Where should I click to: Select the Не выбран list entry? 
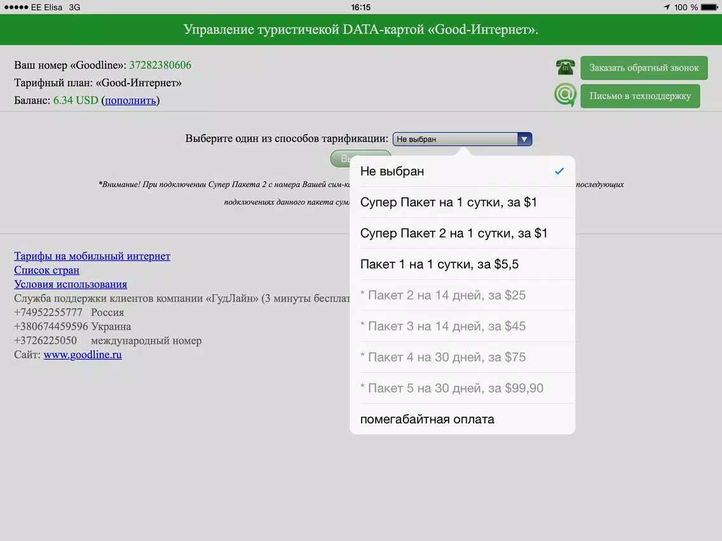(x=462, y=171)
